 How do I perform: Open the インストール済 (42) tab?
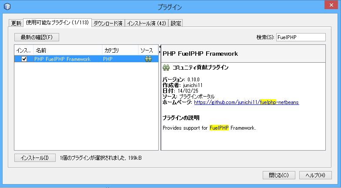click(147, 23)
